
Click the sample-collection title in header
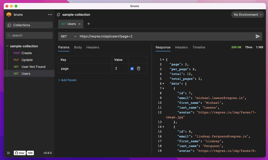point(76,15)
